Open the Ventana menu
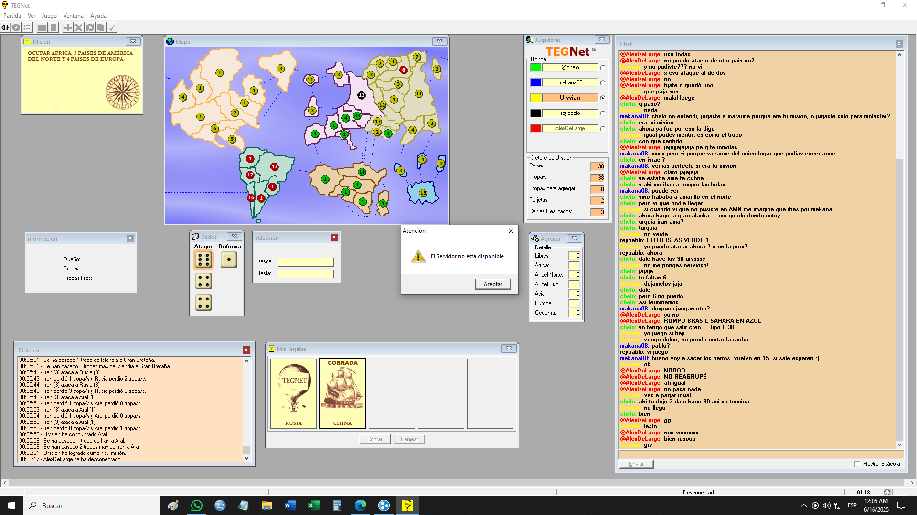Image resolution: width=917 pixels, height=515 pixels. click(74, 16)
